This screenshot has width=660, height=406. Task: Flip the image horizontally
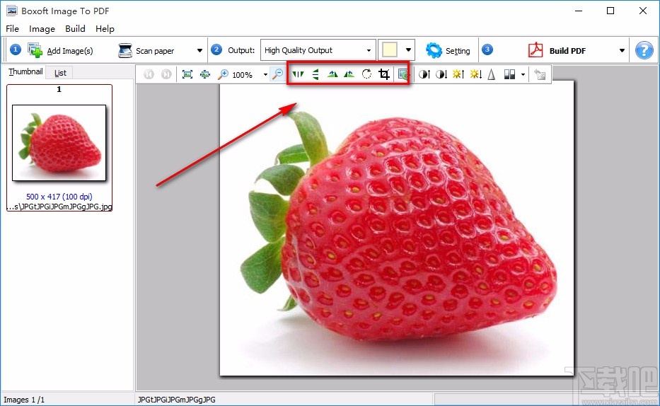click(x=298, y=74)
